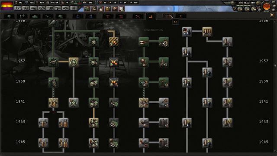Select the 1939 Construction technology
This screenshot has width=277, height=156.
(144, 82)
